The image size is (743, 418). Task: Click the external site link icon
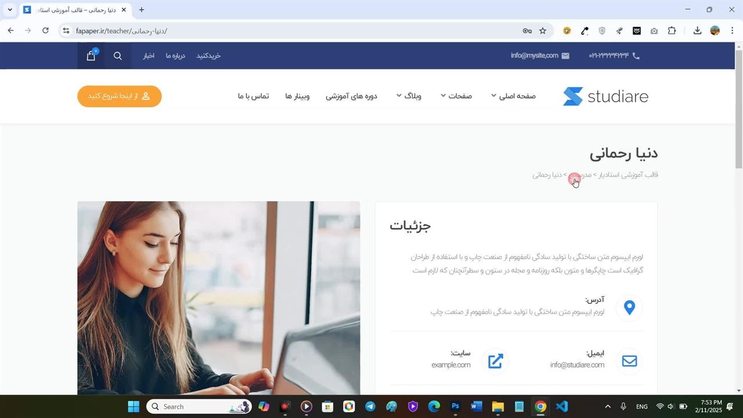pyautogui.click(x=495, y=361)
